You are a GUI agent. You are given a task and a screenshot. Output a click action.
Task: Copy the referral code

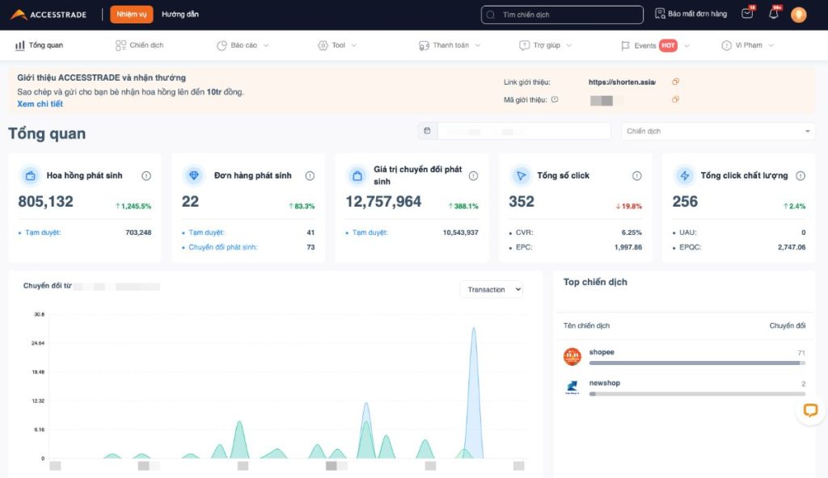click(x=675, y=99)
